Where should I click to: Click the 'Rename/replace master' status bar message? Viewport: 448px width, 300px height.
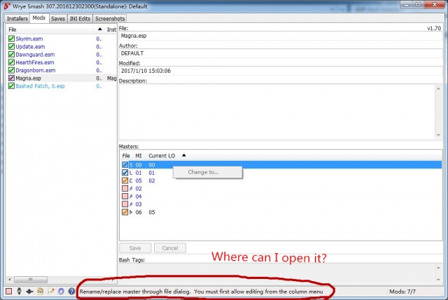pyautogui.click(x=201, y=292)
